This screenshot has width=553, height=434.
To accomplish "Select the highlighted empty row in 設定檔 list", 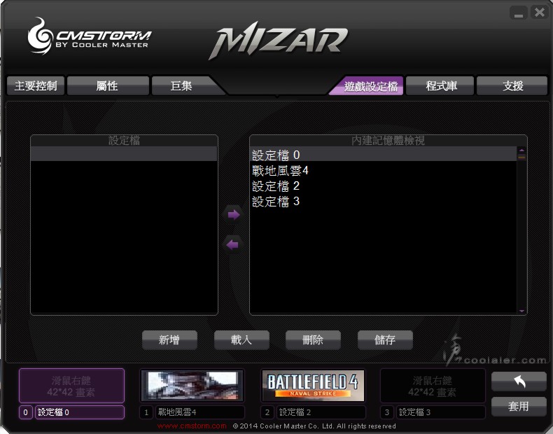I will click(124, 155).
